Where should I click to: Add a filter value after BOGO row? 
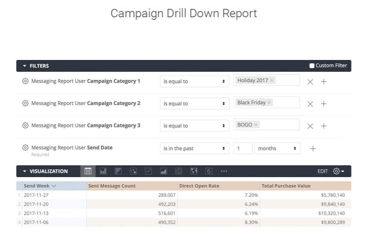pyautogui.click(x=324, y=126)
